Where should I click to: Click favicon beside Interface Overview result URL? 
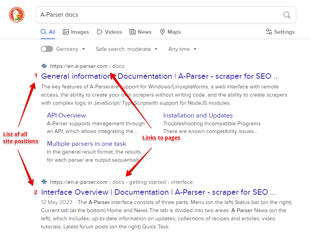click(x=44, y=182)
